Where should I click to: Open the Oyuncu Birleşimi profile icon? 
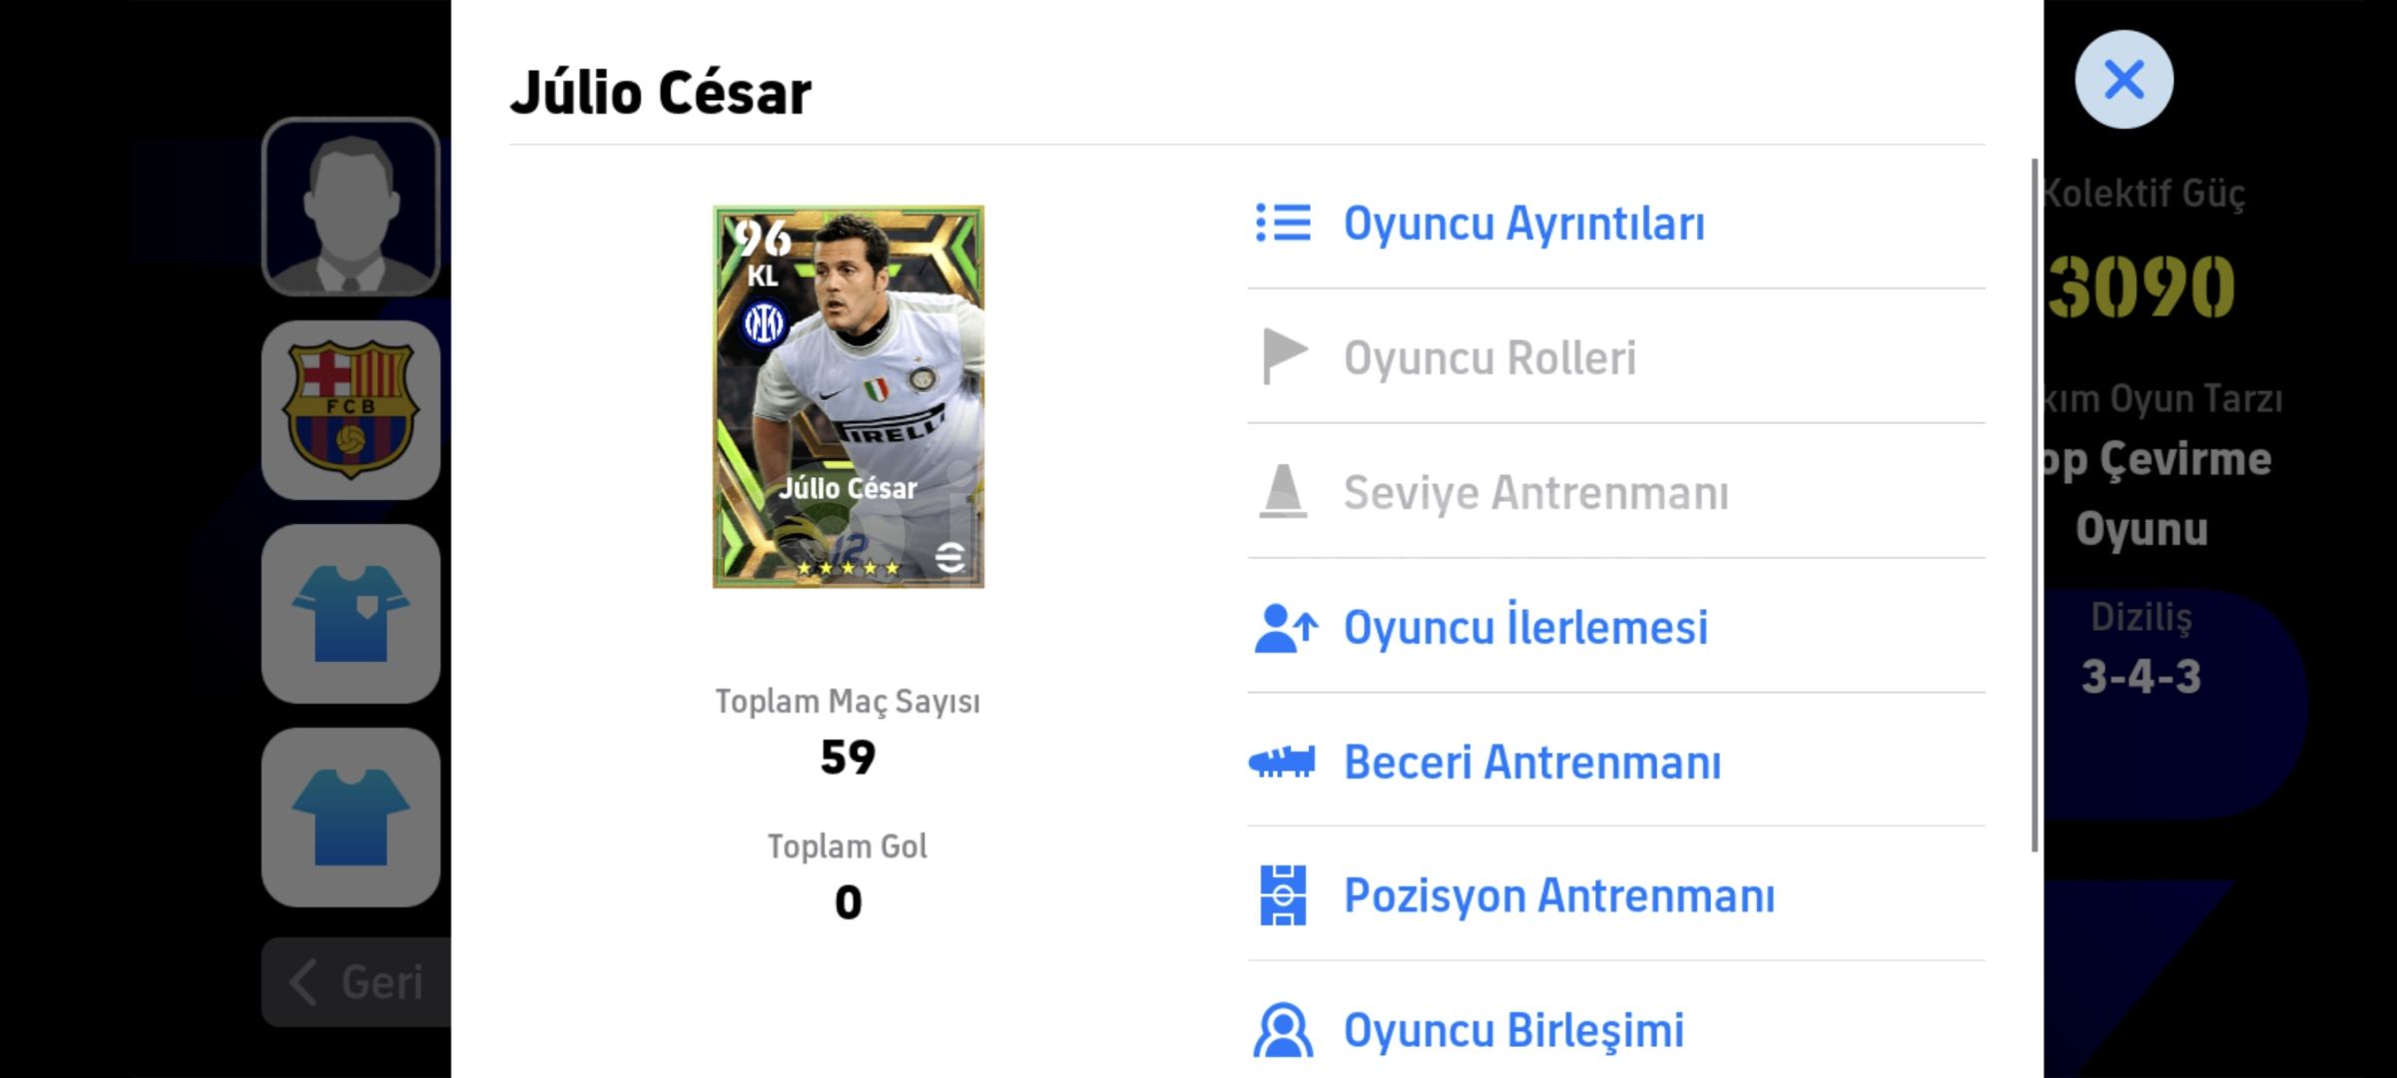tap(1283, 1030)
